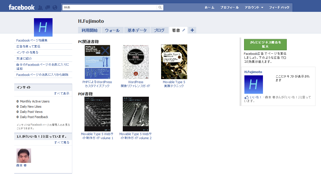Click the いいね！ link in ad preview
Image resolution: width=321 pixels, height=179 pixels.
pyautogui.click(x=255, y=97)
